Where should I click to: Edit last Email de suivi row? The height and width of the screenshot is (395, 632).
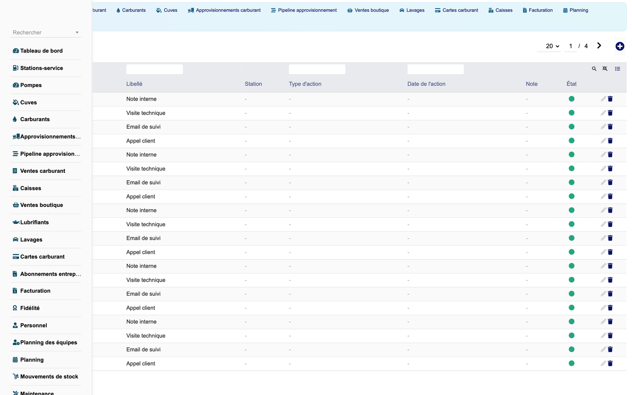[603, 350]
